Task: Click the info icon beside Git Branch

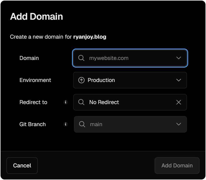Action: (66, 124)
